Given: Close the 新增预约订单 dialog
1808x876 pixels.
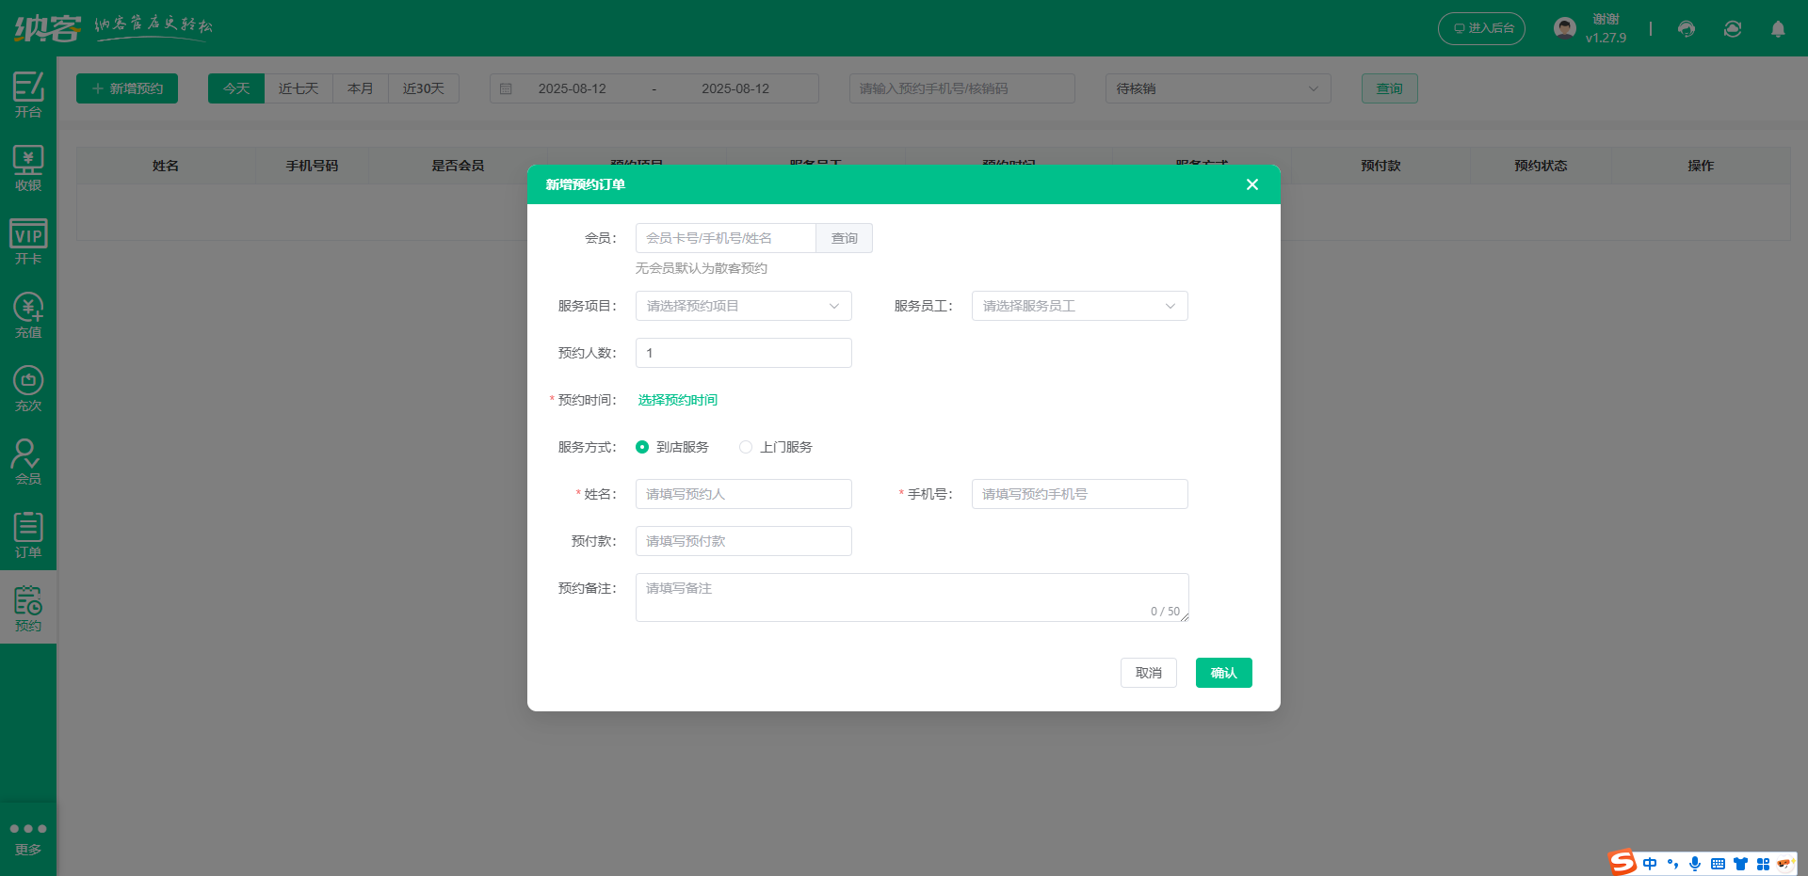Looking at the screenshot, I should point(1251,184).
